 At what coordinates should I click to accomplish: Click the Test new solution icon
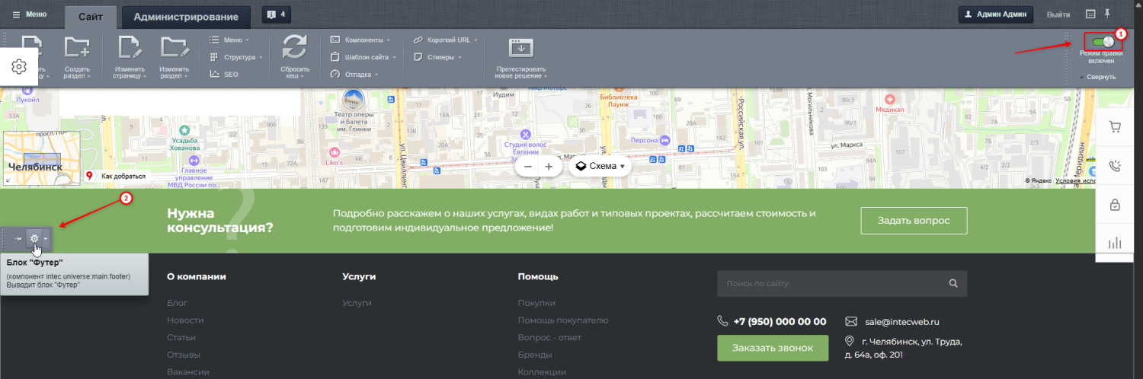[x=521, y=48]
